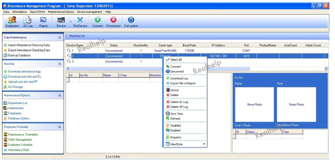Choose Disconnect in context menu
Image resolution: width=335 pixels, height=162 pixels.
pyautogui.click(x=185, y=72)
